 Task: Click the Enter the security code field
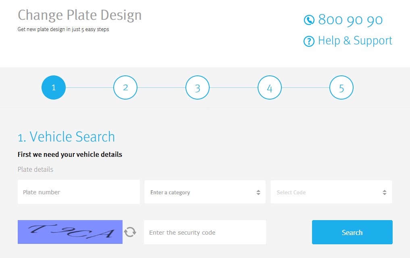pyautogui.click(x=205, y=232)
